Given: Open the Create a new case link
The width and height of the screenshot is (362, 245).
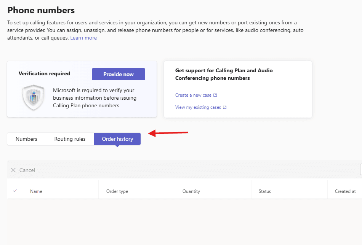Looking at the screenshot, I should pos(193,95).
